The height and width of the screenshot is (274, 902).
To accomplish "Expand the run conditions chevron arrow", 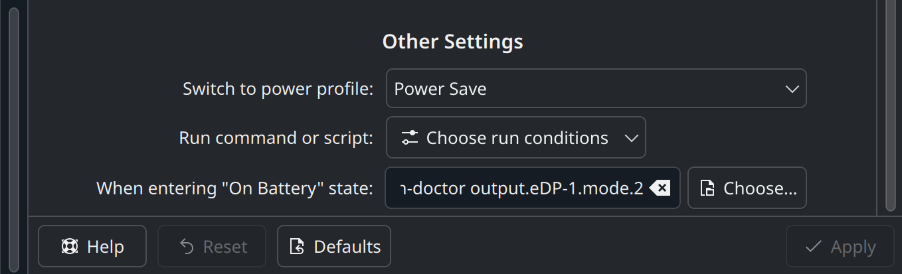I will (632, 138).
